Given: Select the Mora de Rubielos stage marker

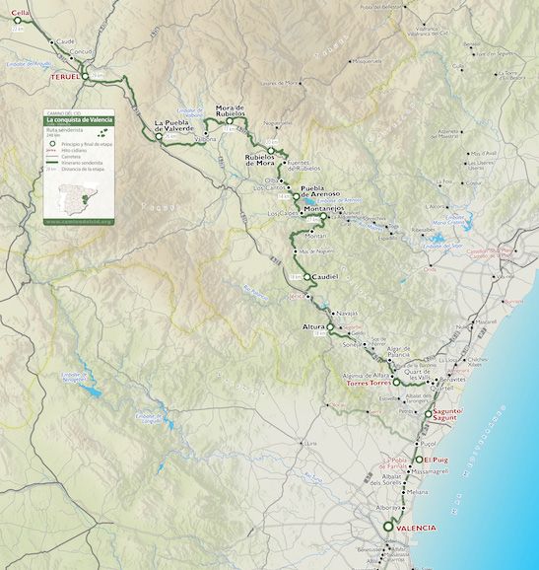Looking at the screenshot, I should tap(230, 121).
